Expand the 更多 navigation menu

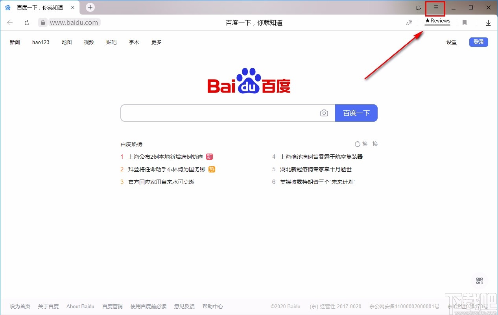click(156, 42)
